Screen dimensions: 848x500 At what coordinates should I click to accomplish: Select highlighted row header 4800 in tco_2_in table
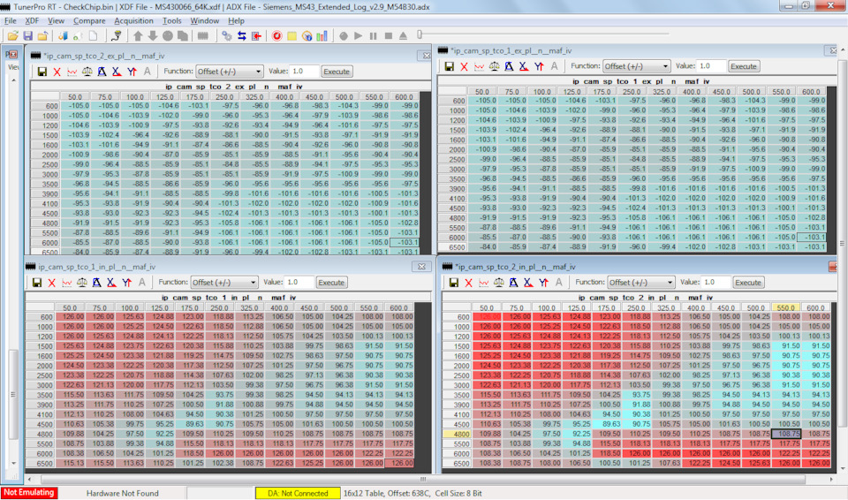[x=457, y=434]
